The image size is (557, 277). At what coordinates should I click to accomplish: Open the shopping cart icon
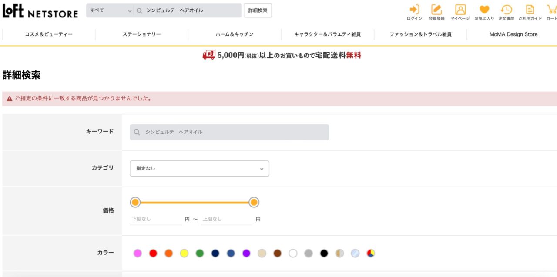click(x=552, y=10)
